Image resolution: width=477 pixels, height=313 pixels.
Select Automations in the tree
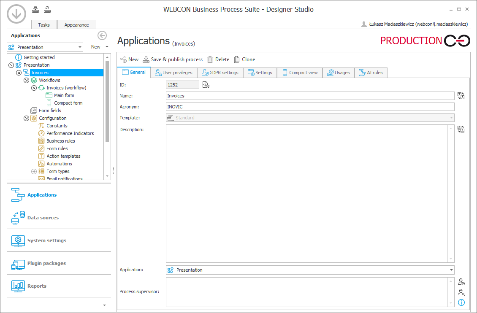click(x=59, y=164)
